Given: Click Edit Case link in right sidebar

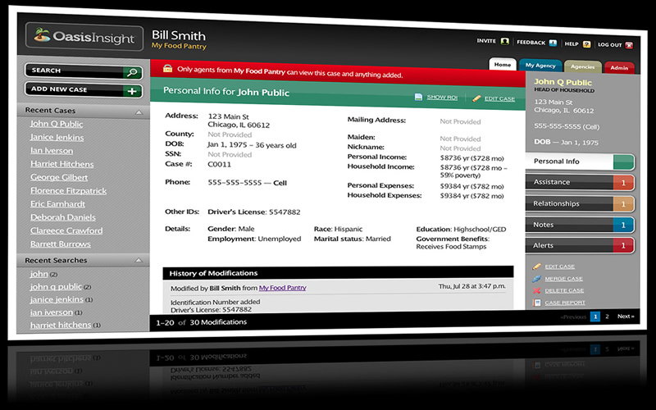Looking at the screenshot, I should pyautogui.click(x=560, y=266).
